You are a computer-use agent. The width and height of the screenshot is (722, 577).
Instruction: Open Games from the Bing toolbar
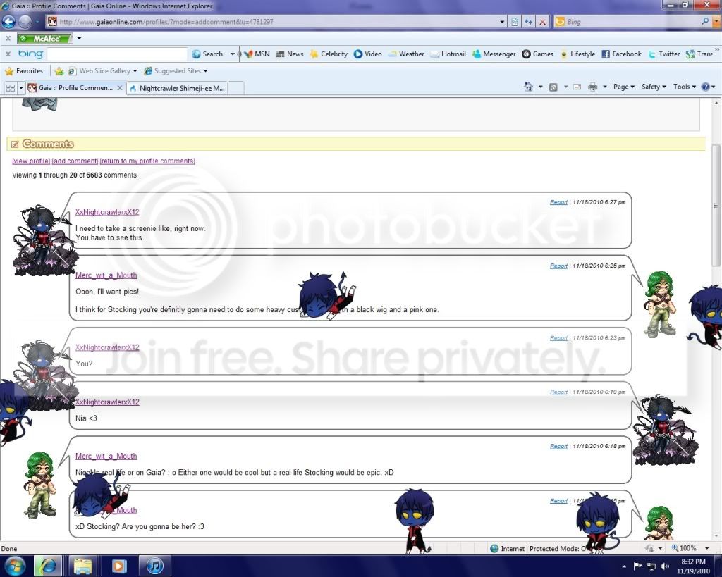pos(537,54)
